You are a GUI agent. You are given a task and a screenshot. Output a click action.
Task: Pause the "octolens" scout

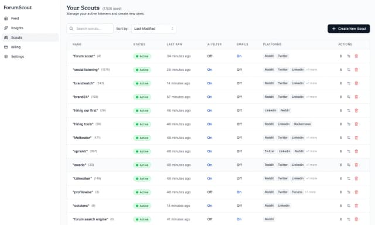click(341, 206)
